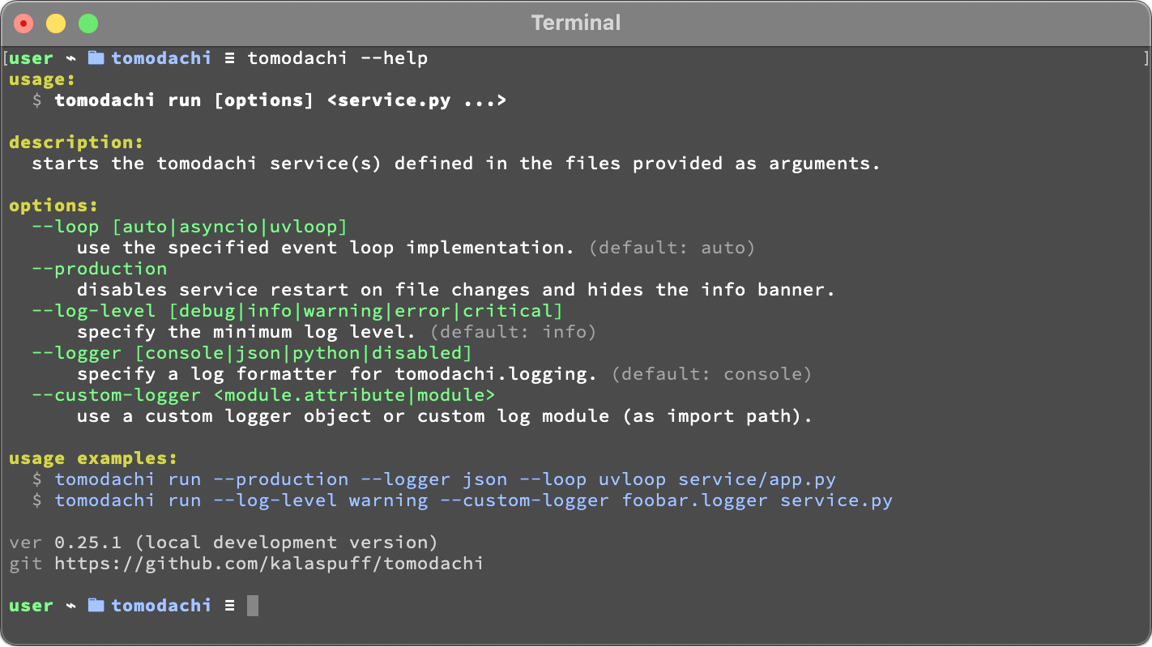The height and width of the screenshot is (647, 1152).
Task: Click the GitHub URL kalaspuff/tomodachi
Action: coord(269,563)
